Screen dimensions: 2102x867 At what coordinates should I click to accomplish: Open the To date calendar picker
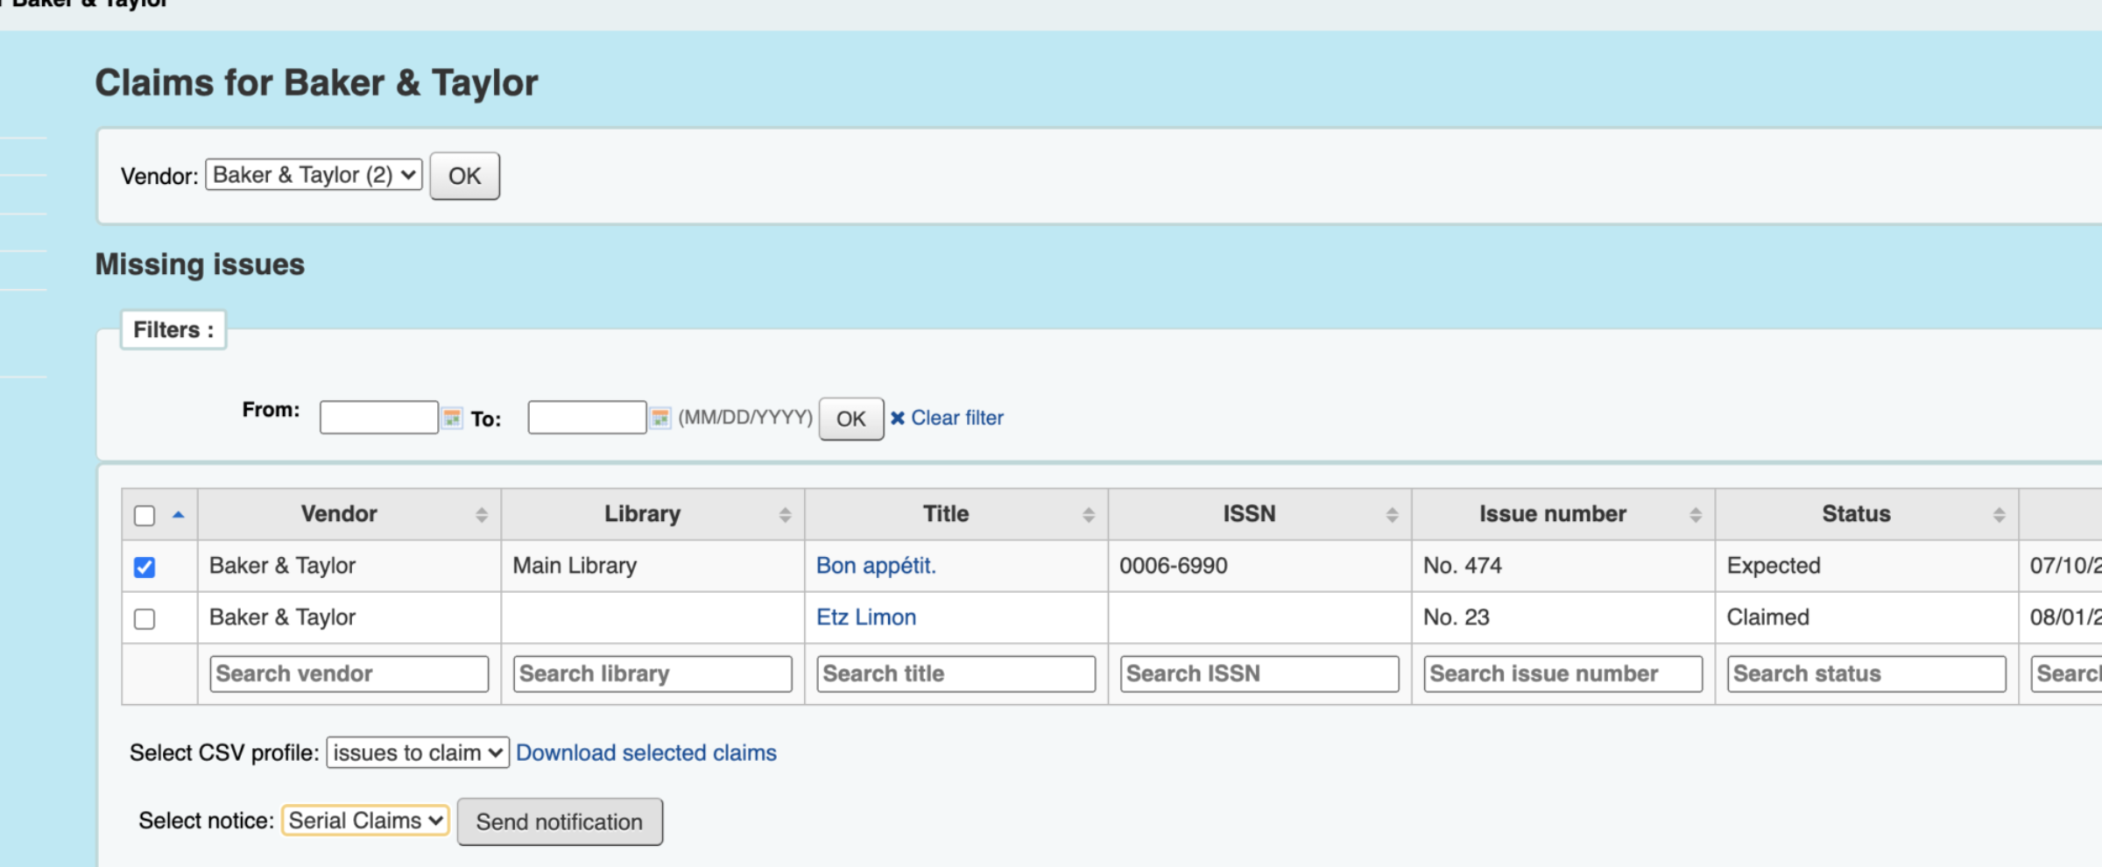tap(660, 418)
